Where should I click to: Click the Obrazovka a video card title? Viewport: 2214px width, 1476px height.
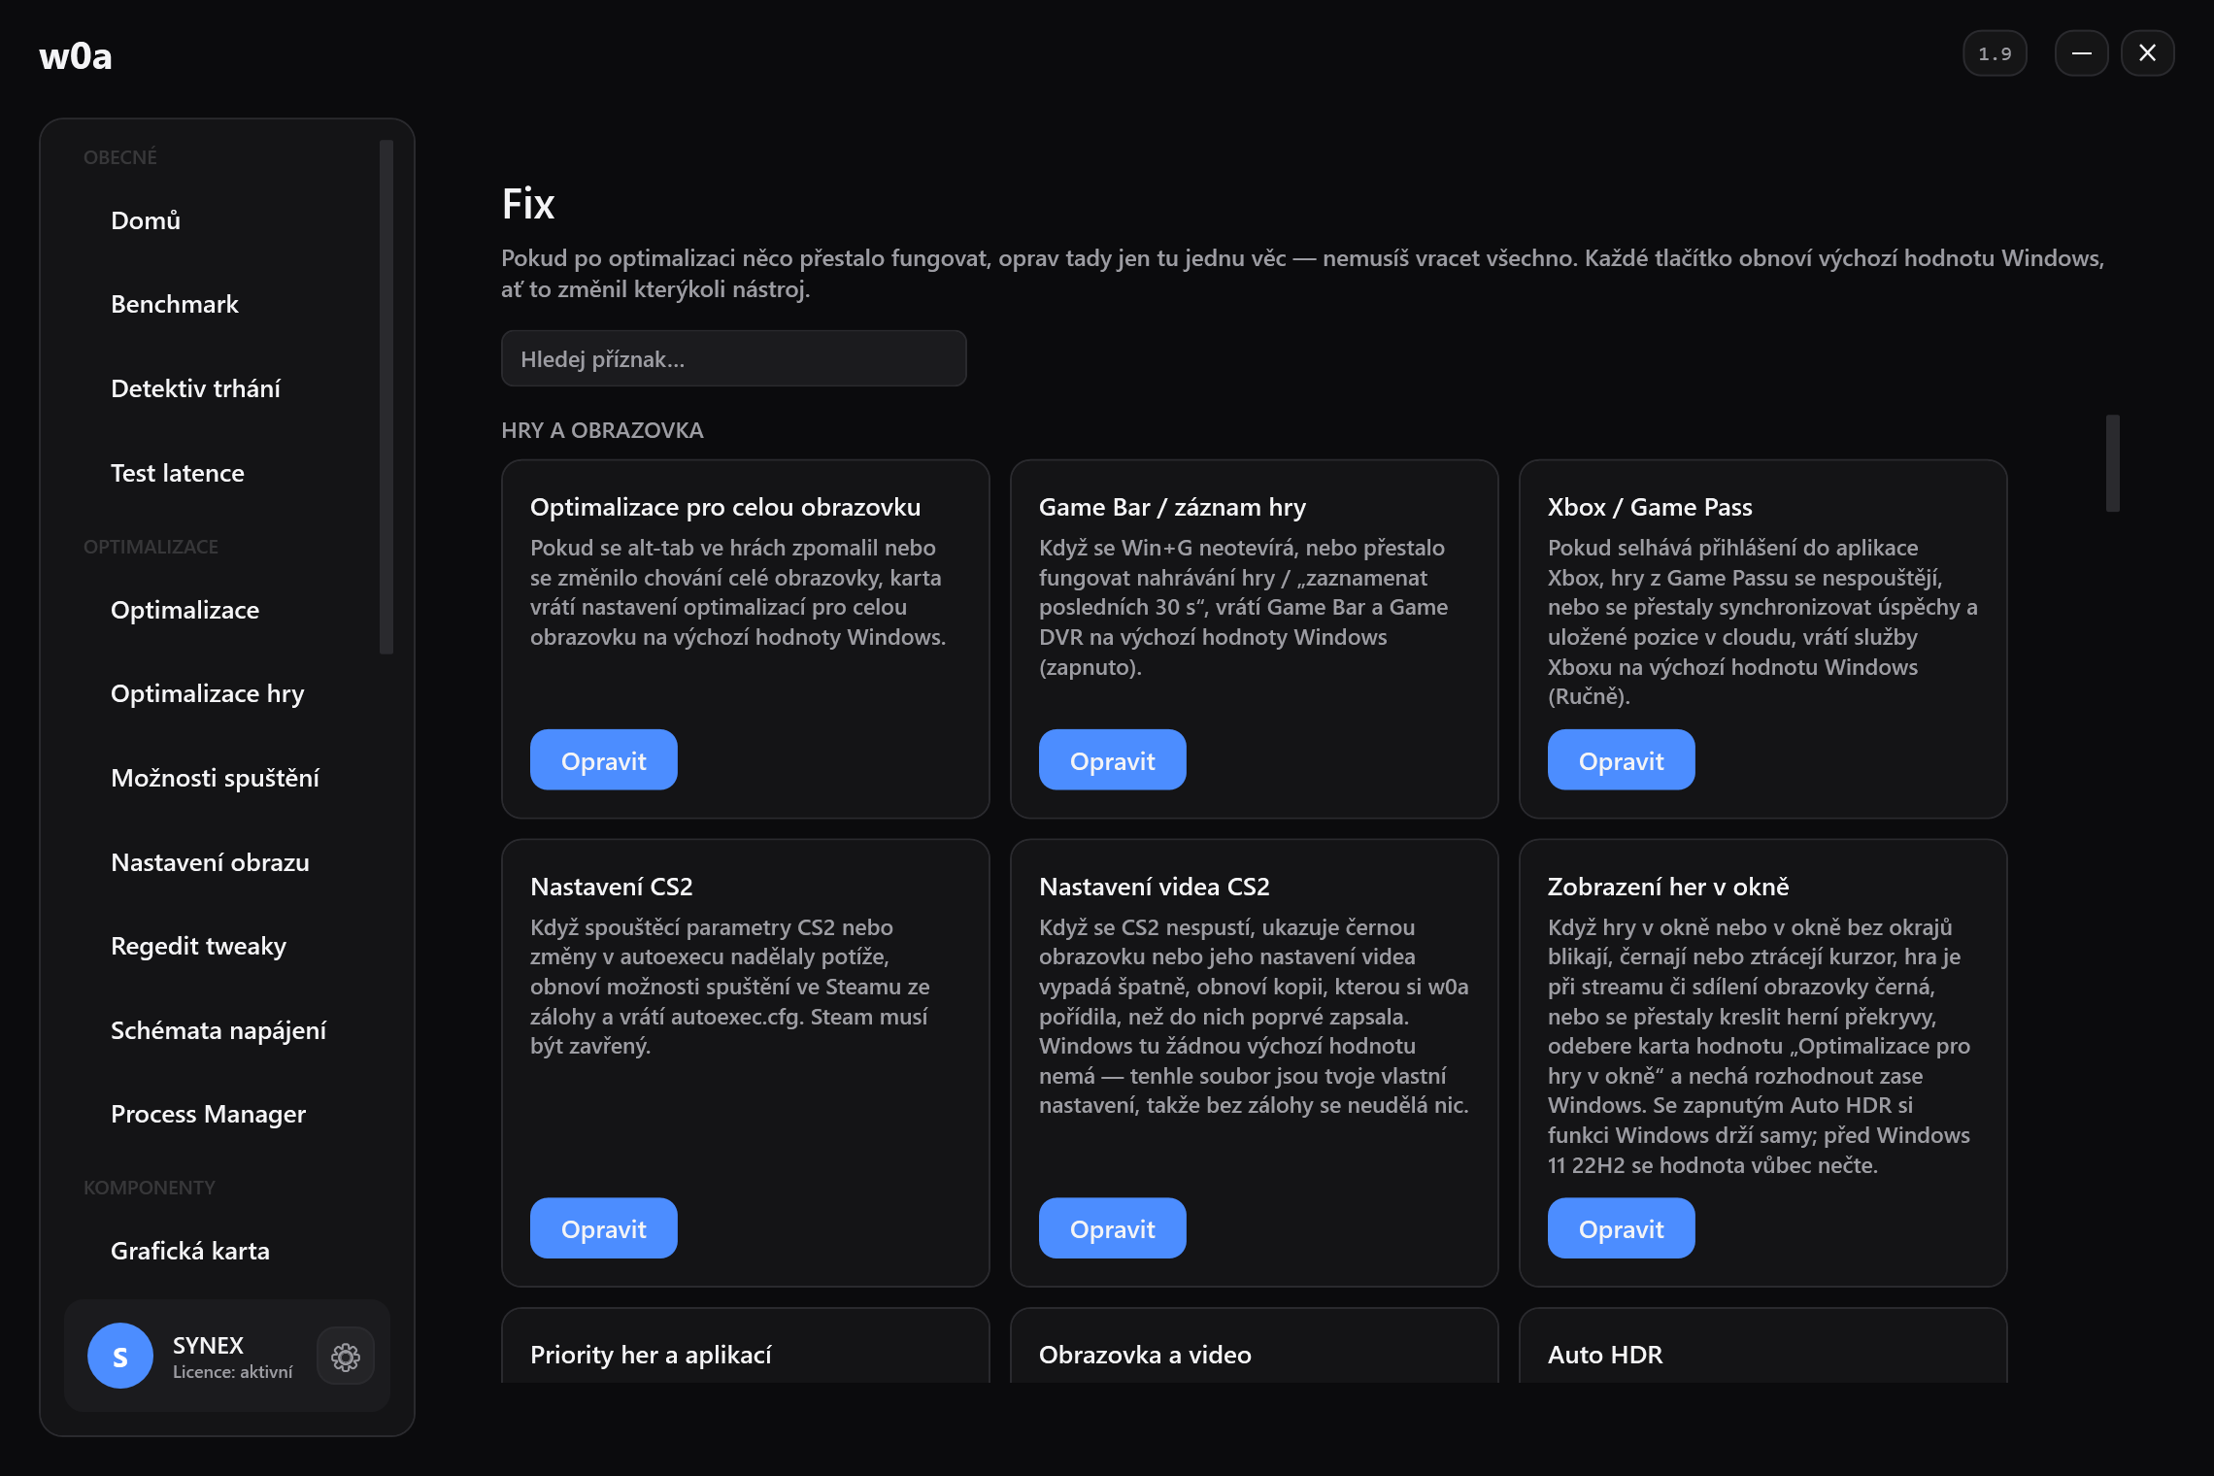pyautogui.click(x=1145, y=1355)
